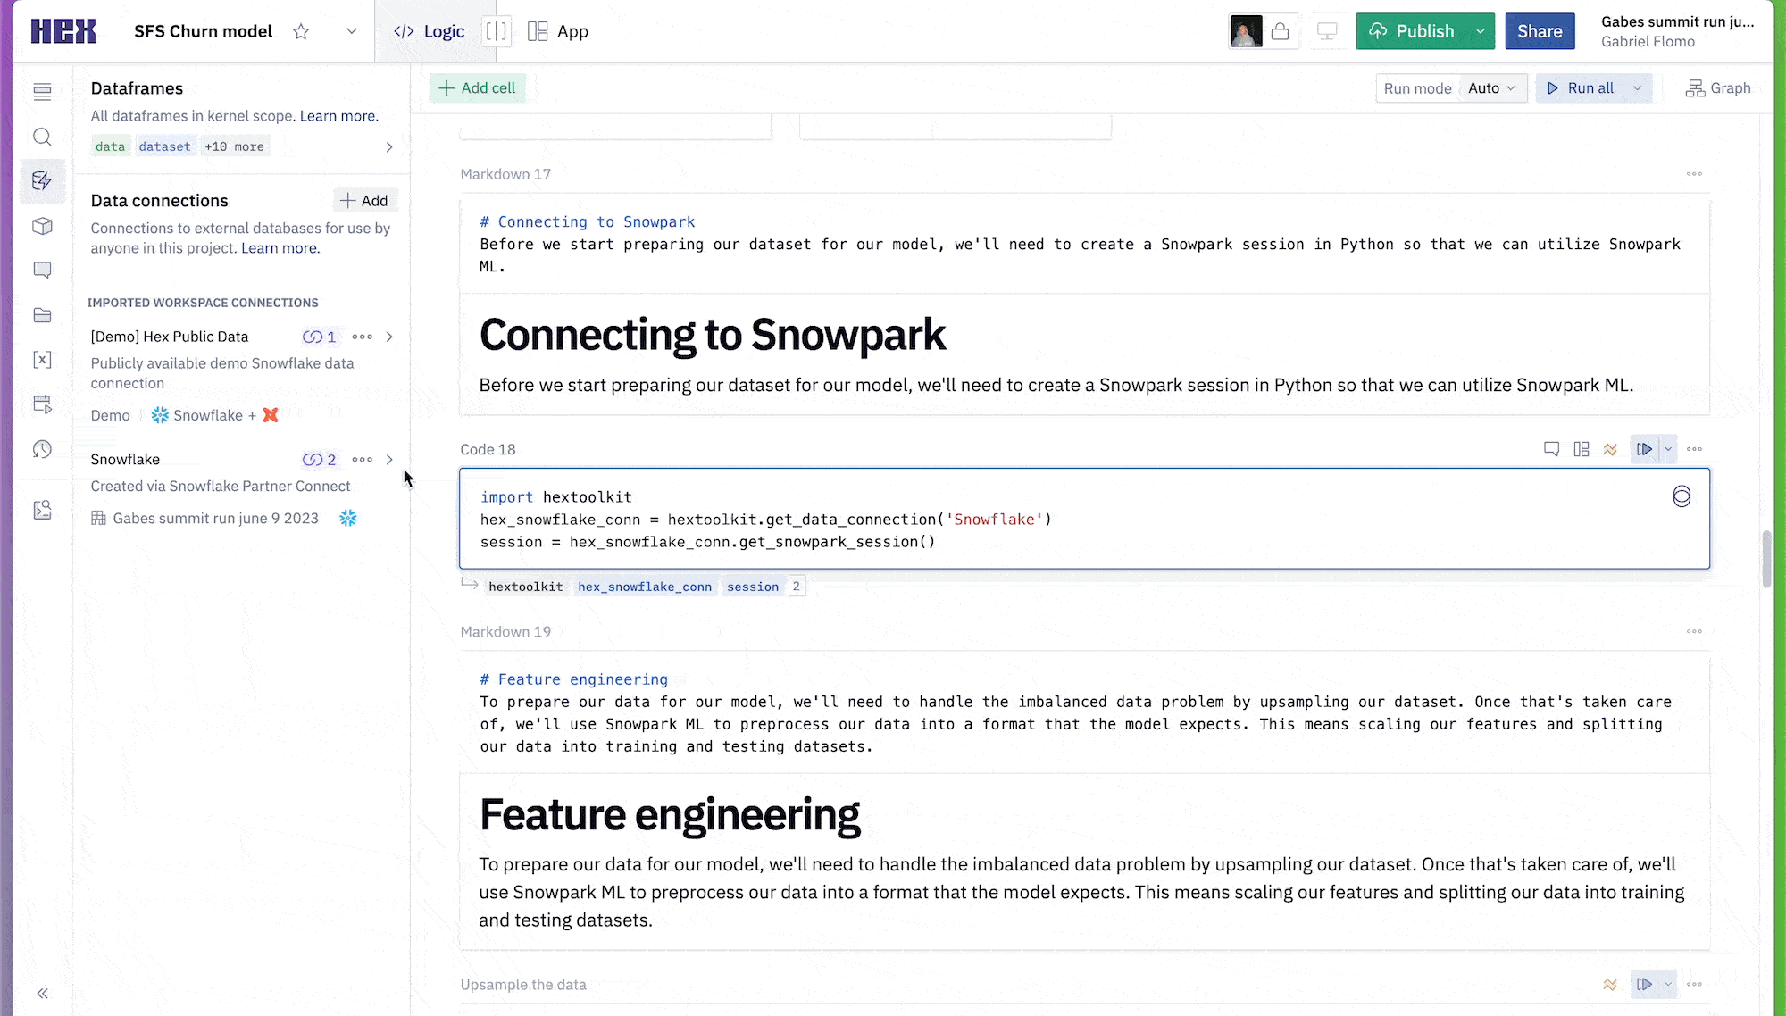Switch to the App tab
Screen dimensions: 1786x1016
tap(558, 32)
